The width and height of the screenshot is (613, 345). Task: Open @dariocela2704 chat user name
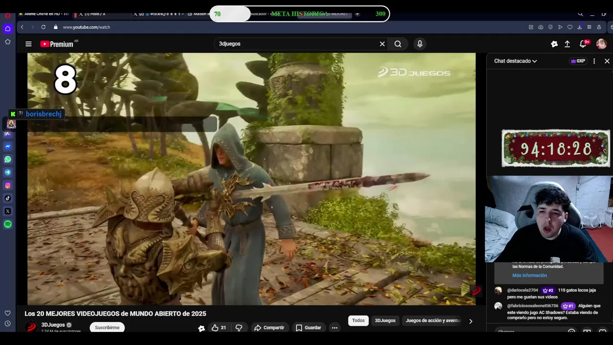(522, 290)
